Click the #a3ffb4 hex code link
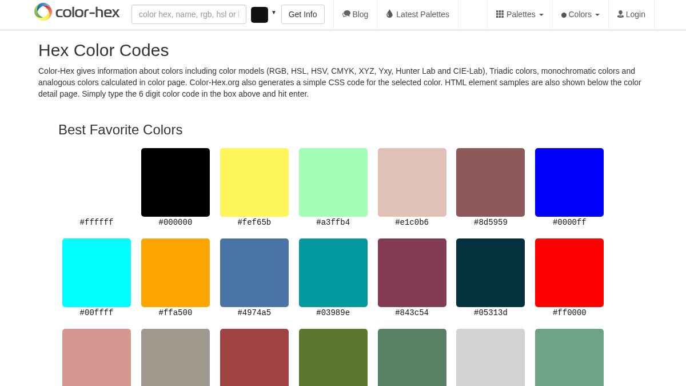Viewport: 686px width, 386px height. (333, 222)
